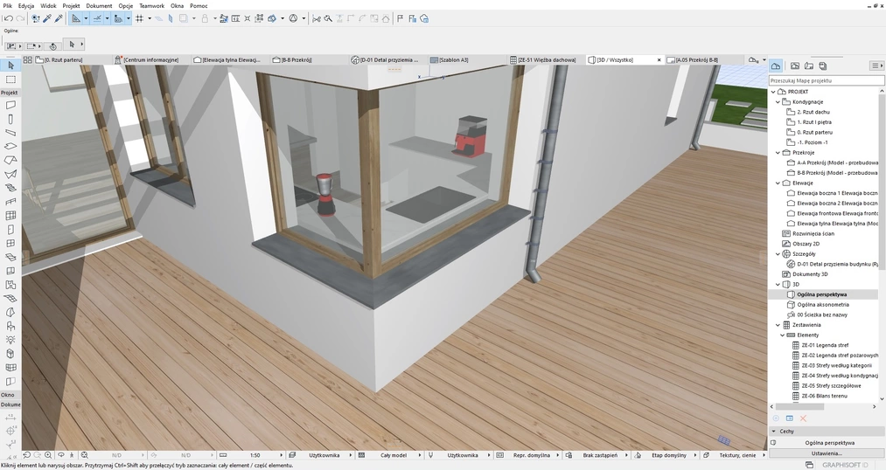Select the Wall tool
The image size is (886, 470).
(10, 105)
